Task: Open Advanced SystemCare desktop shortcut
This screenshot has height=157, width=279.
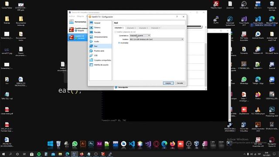Action: [x=230, y=21]
